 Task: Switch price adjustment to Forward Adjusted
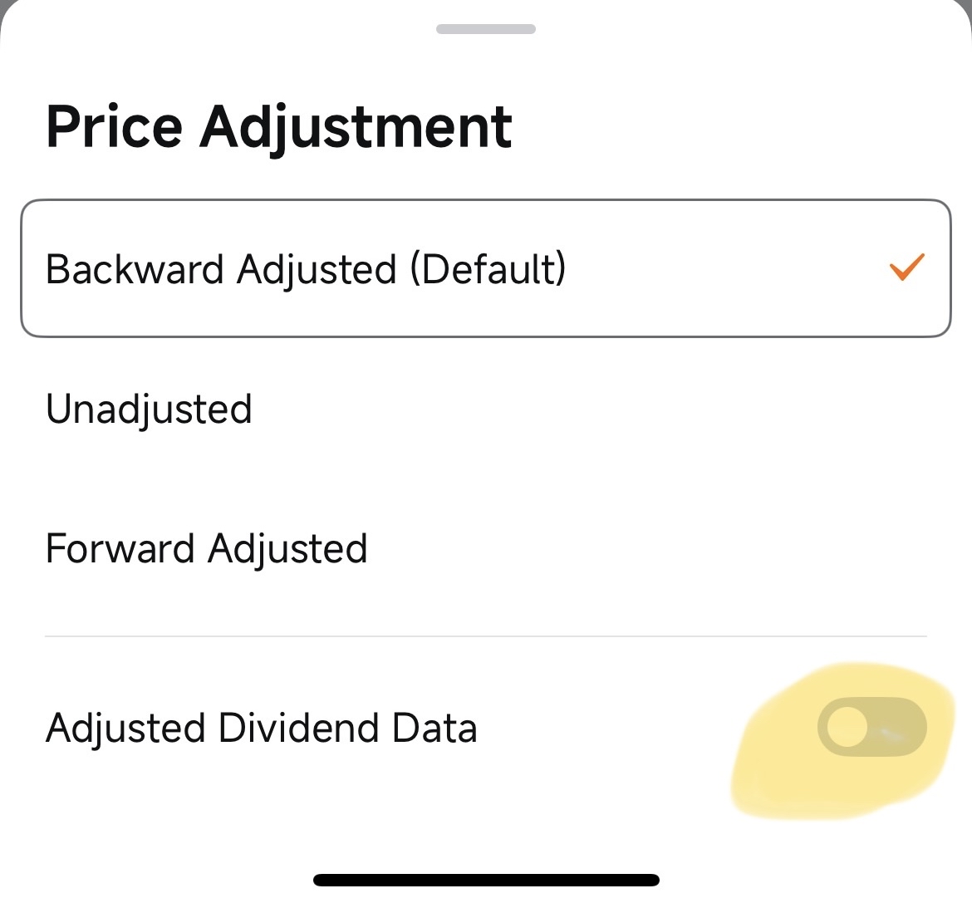pos(486,548)
